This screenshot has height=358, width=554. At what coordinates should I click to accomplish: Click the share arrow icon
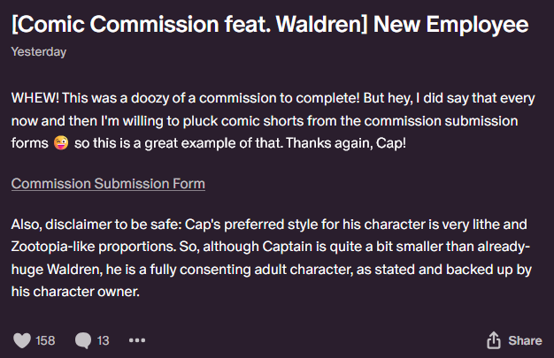click(494, 340)
